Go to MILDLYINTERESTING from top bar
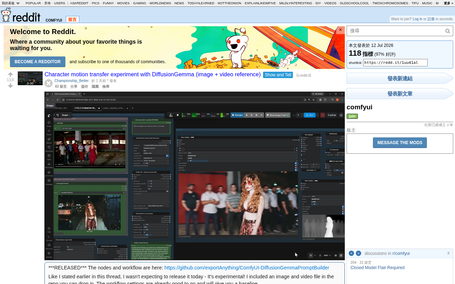Viewport: 455px width, 284px height. click(x=296, y=3)
